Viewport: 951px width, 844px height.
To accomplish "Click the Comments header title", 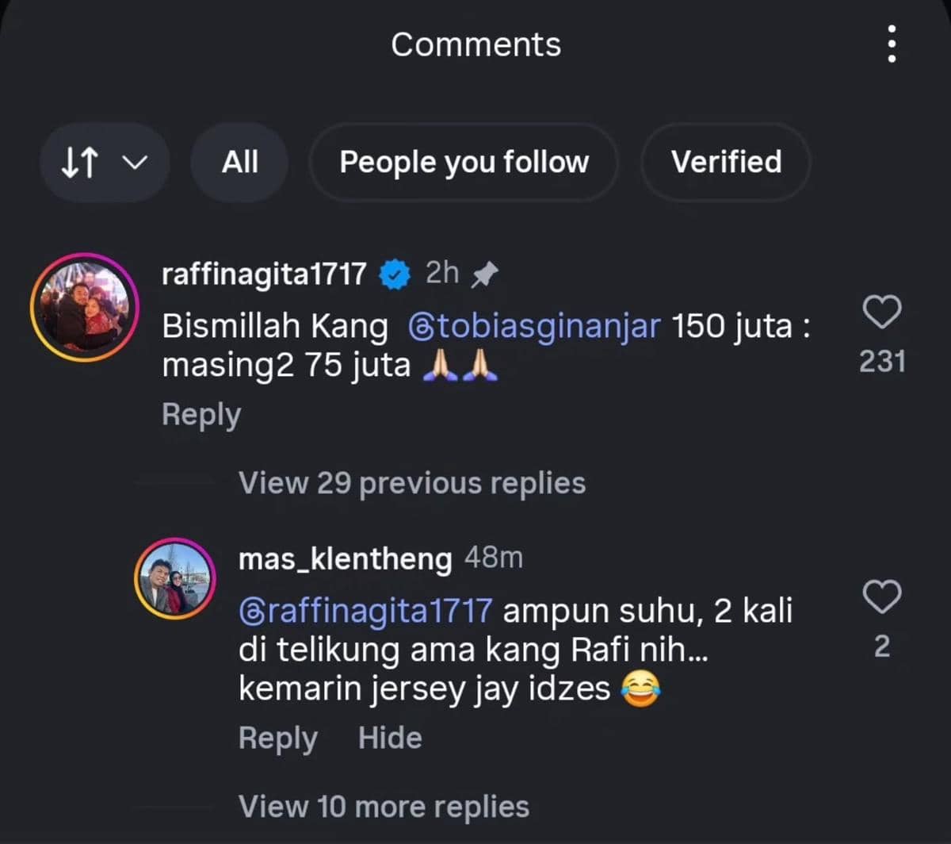I will (475, 44).
